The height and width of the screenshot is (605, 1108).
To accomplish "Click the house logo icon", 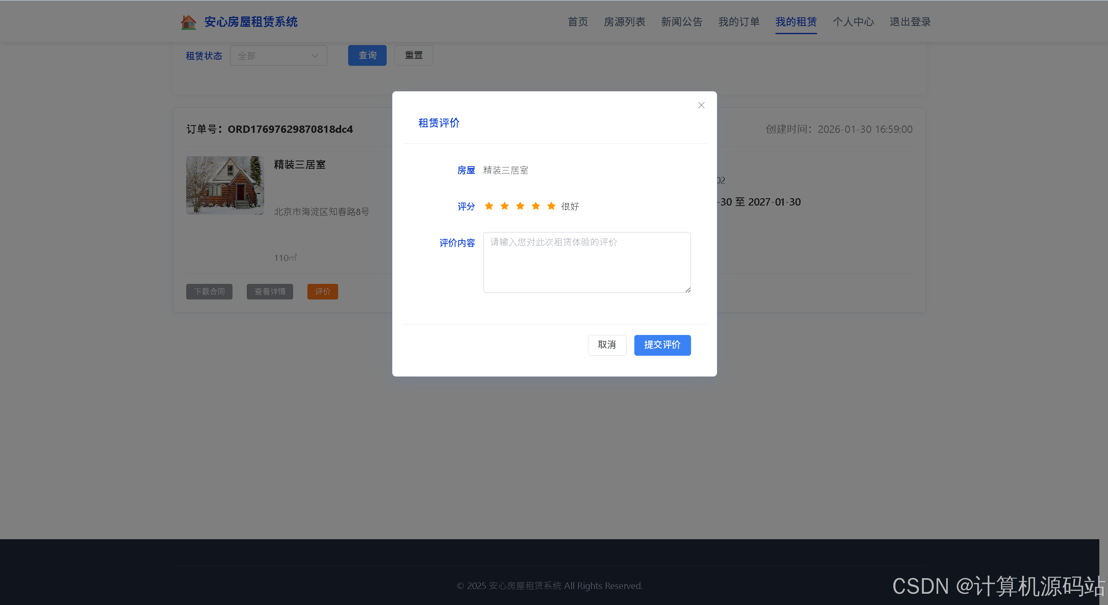I will 188,22.
